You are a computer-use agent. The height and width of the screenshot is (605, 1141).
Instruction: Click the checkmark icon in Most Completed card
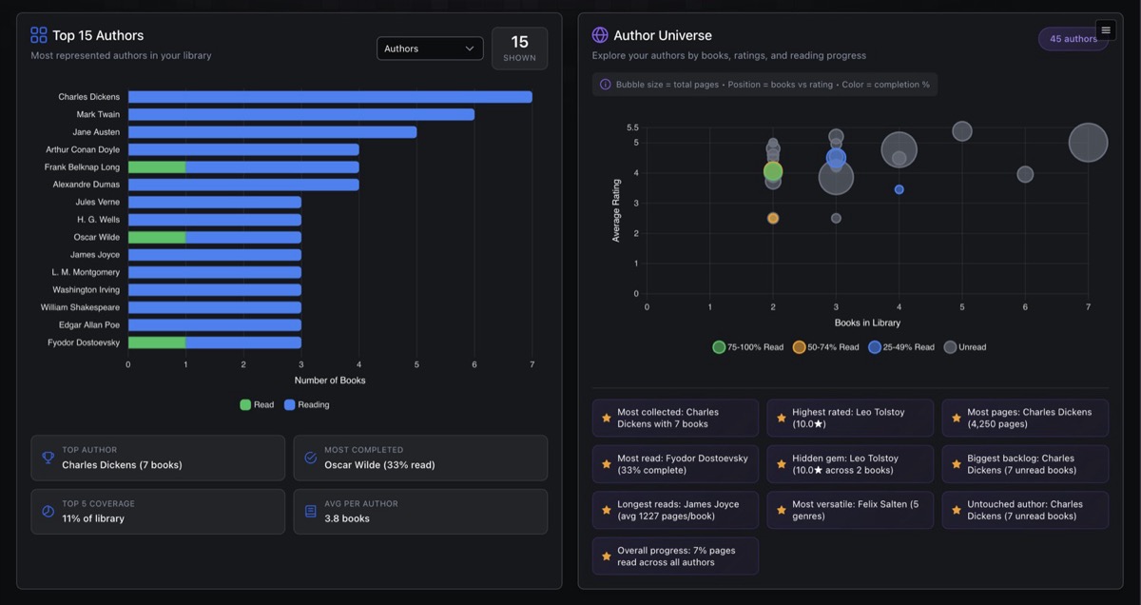coord(310,458)
